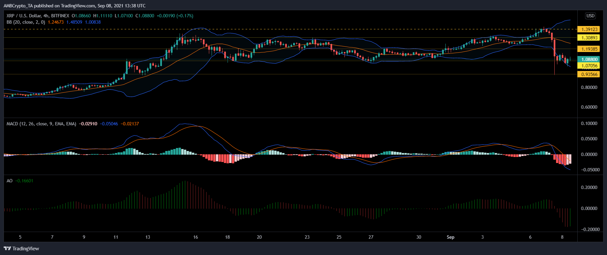Select the 1.19385 price label
The image size is (607, 255).
589,49
